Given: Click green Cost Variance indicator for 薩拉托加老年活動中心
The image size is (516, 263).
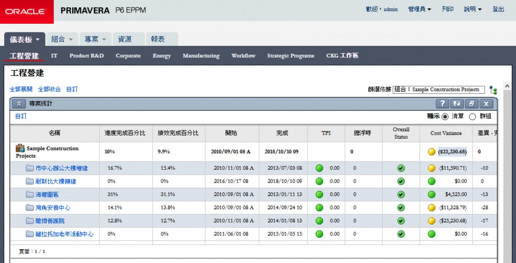Looking at the screenshot, I should tap(431, 234).
